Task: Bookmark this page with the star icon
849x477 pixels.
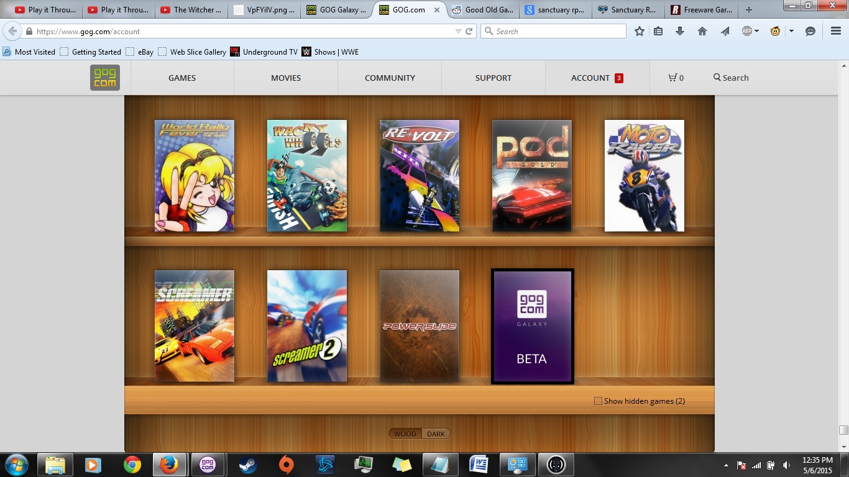Action: (x=640, y=31)
